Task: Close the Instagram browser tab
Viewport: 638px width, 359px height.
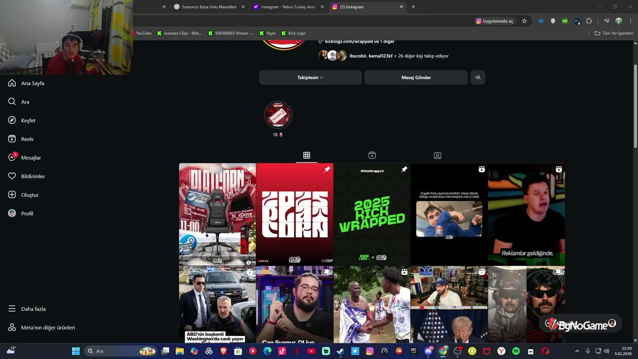Action: (x=401, y=7)
